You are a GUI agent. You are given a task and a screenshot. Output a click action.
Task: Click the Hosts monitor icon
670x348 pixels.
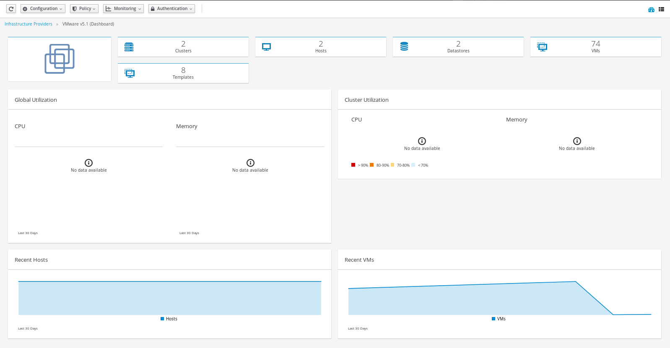point(266,47)
